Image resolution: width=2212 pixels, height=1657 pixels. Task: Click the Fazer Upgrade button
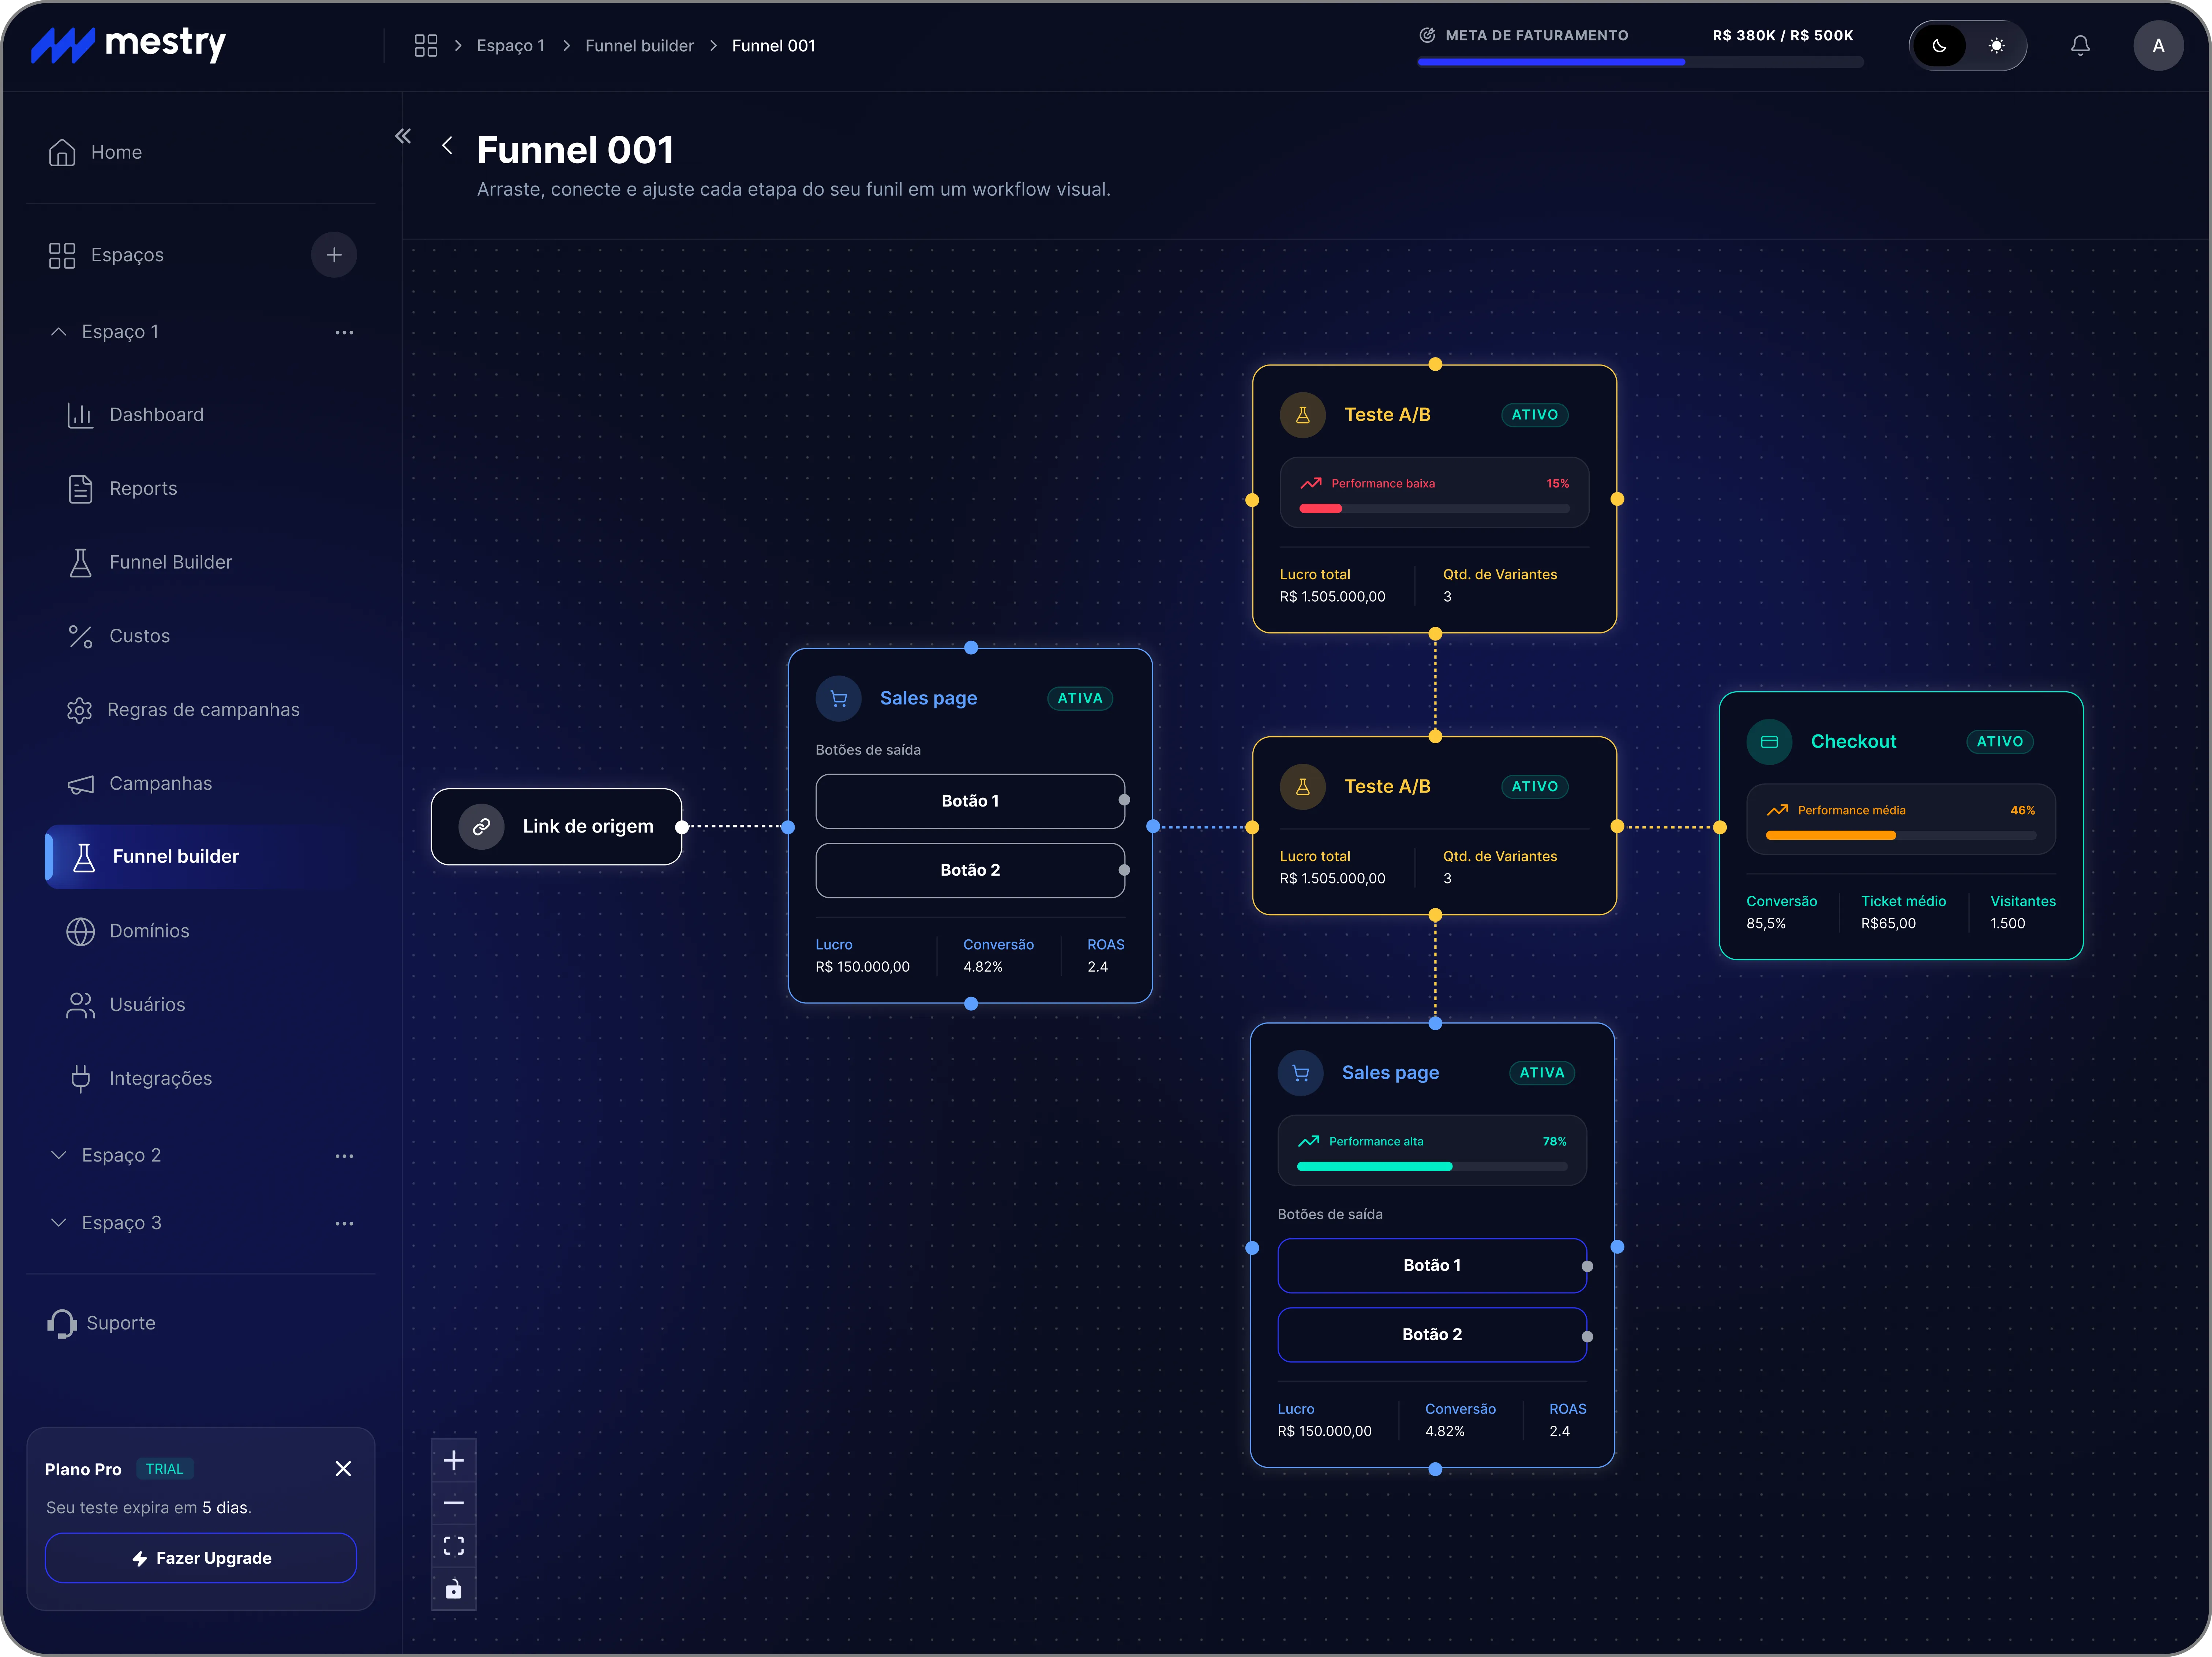click(201, 1558)
